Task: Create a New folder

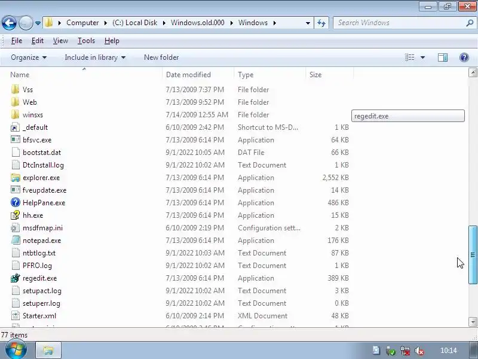Action: pos(161,57)
